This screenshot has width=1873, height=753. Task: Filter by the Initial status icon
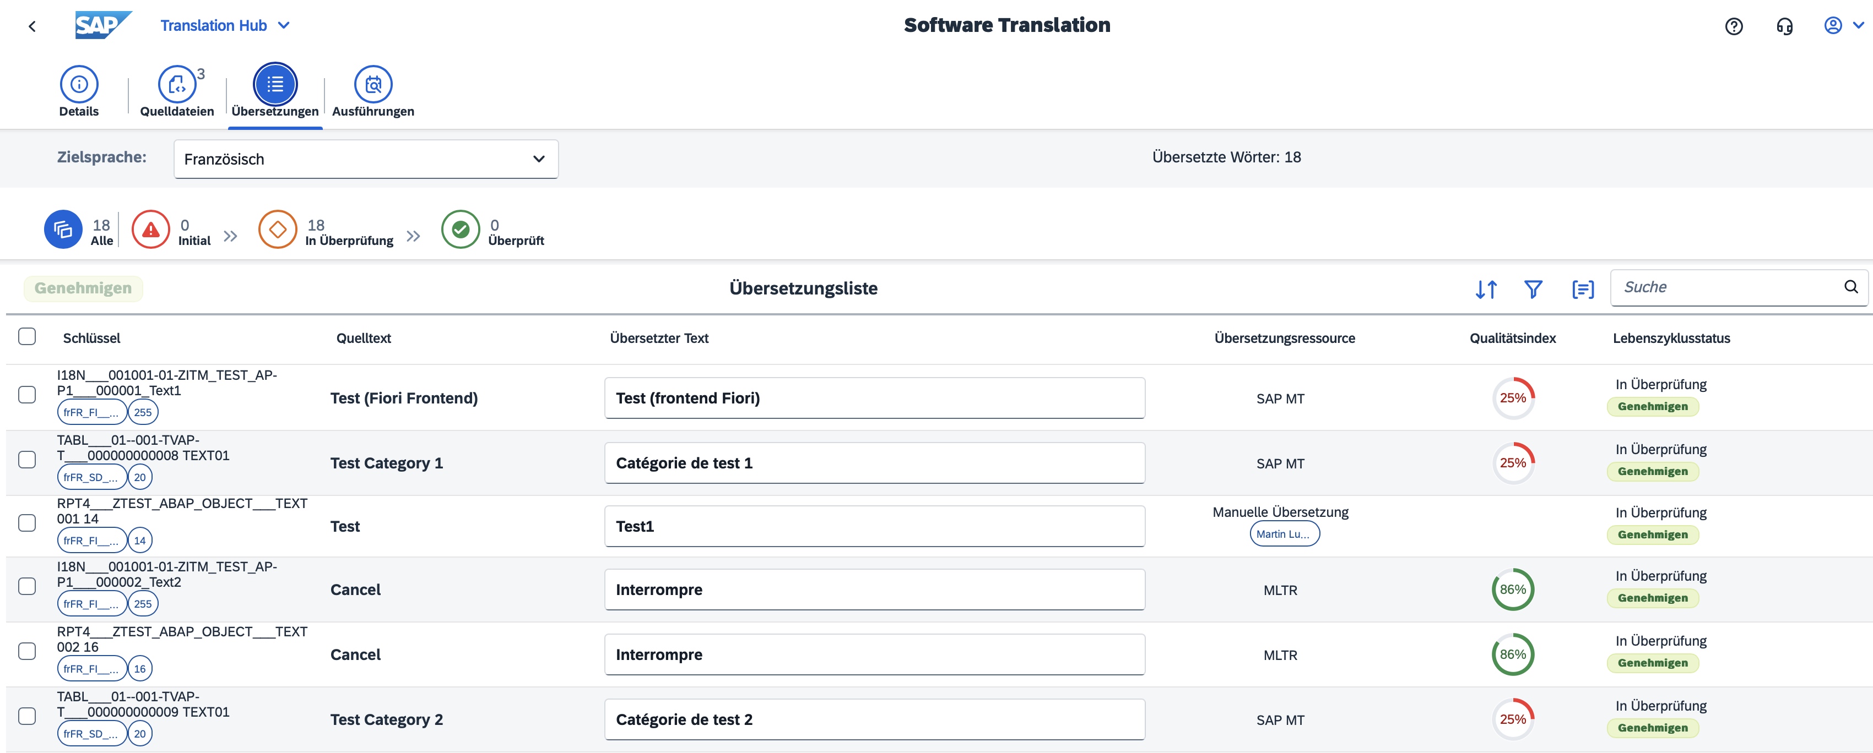coord(150,230)
